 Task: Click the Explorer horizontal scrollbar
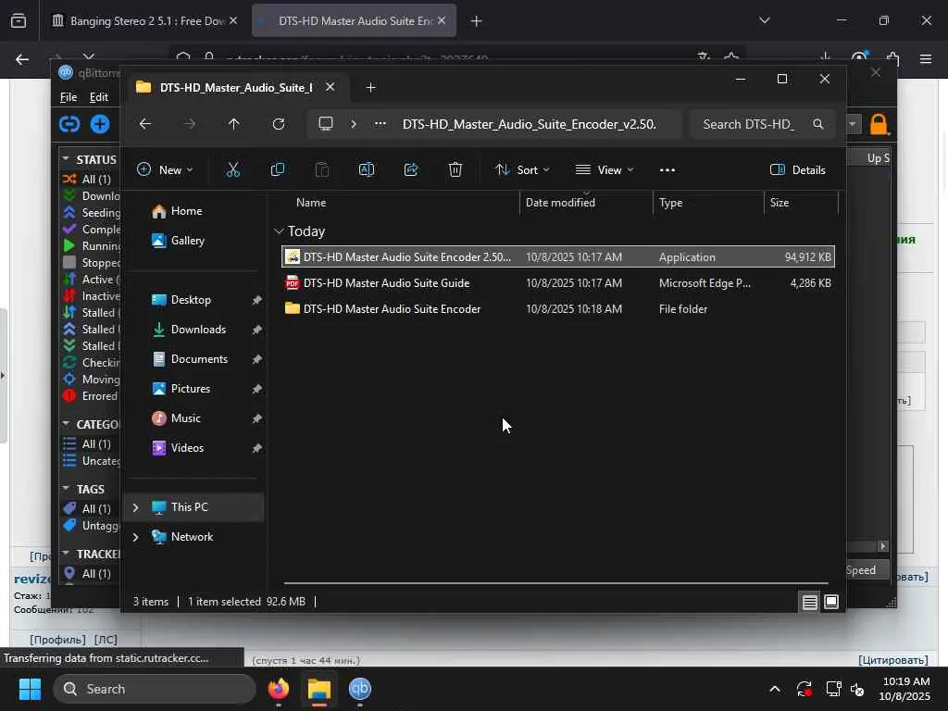(555, 583)
